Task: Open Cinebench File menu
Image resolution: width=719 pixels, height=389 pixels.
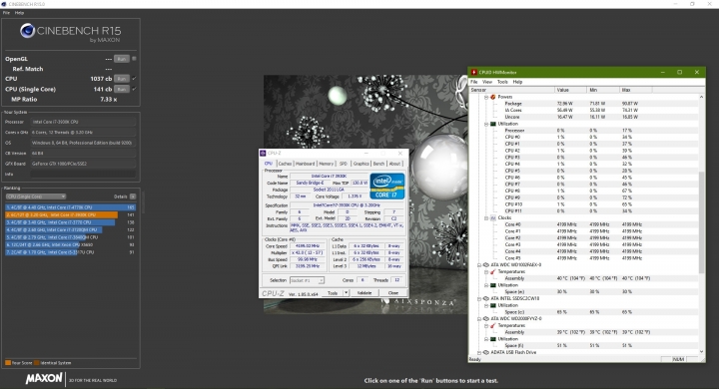Action: pos(6,13)
